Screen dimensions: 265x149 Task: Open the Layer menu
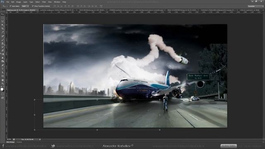pyautogui.click(x=25, y=2)
